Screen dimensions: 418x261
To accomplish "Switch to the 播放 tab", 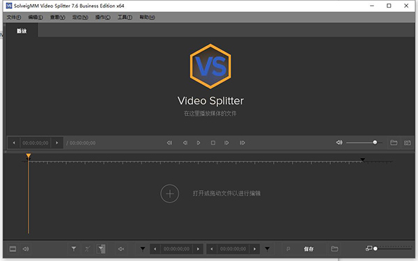I will tap(22, 31).
